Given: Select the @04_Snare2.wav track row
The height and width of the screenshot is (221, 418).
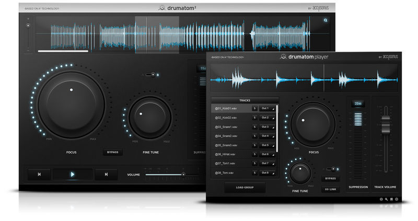Looking at the screenshot, I should (244, 136).
